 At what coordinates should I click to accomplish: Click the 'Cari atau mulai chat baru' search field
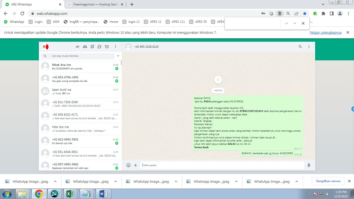78,56
